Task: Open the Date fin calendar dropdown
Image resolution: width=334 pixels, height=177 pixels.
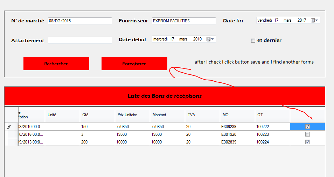Action: click(314, 20)
